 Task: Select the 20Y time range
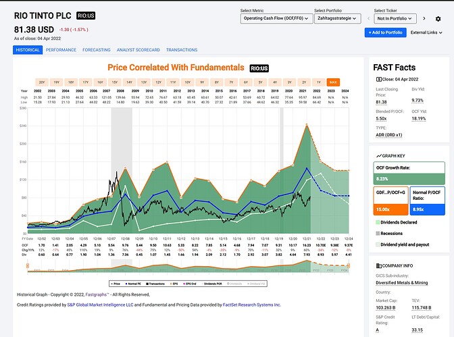42,82
